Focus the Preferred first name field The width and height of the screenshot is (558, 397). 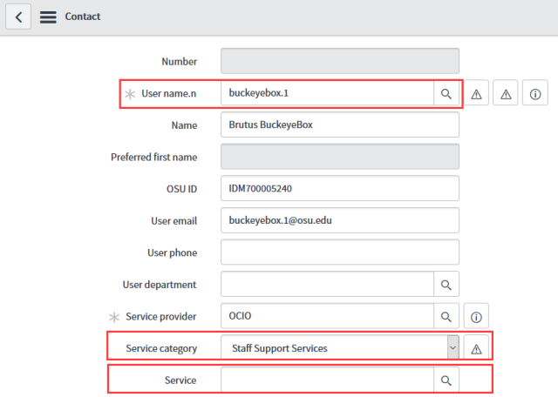coord(340,157)
